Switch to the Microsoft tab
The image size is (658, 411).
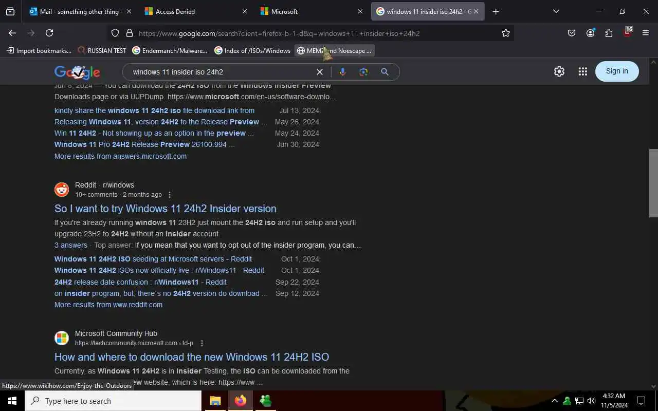pyautogui.click(x=307, y=11)
